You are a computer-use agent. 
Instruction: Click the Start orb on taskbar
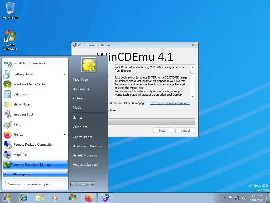pos(7,198)
